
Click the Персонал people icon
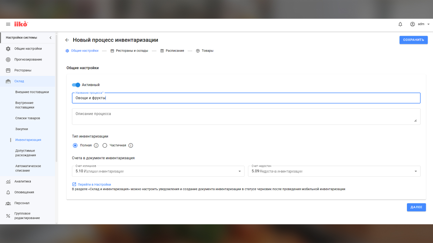coord(8,203)
